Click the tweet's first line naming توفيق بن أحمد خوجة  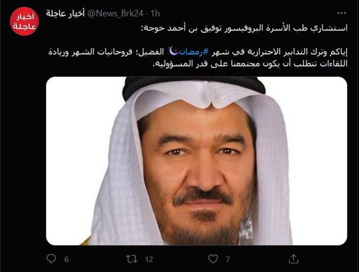(244, 28)
